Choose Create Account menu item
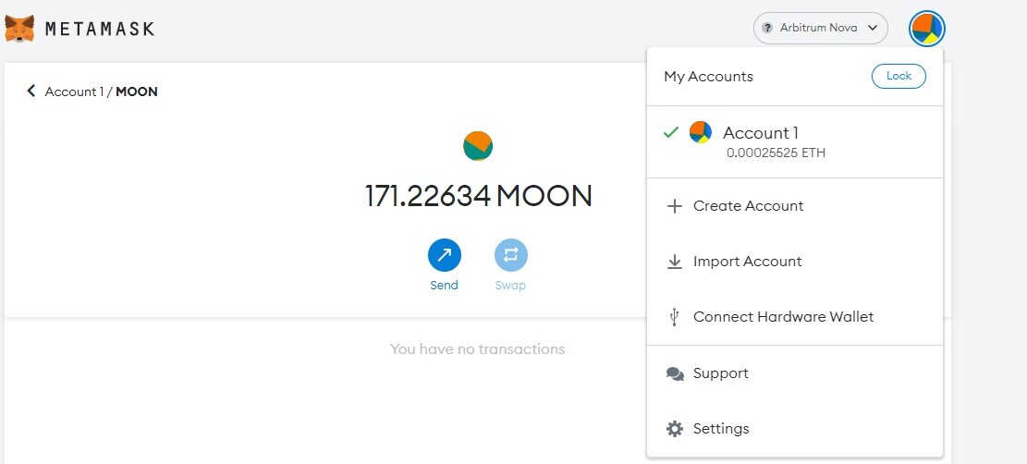Viewport: 1027px width, 464px height. click(x=794, y=206)
